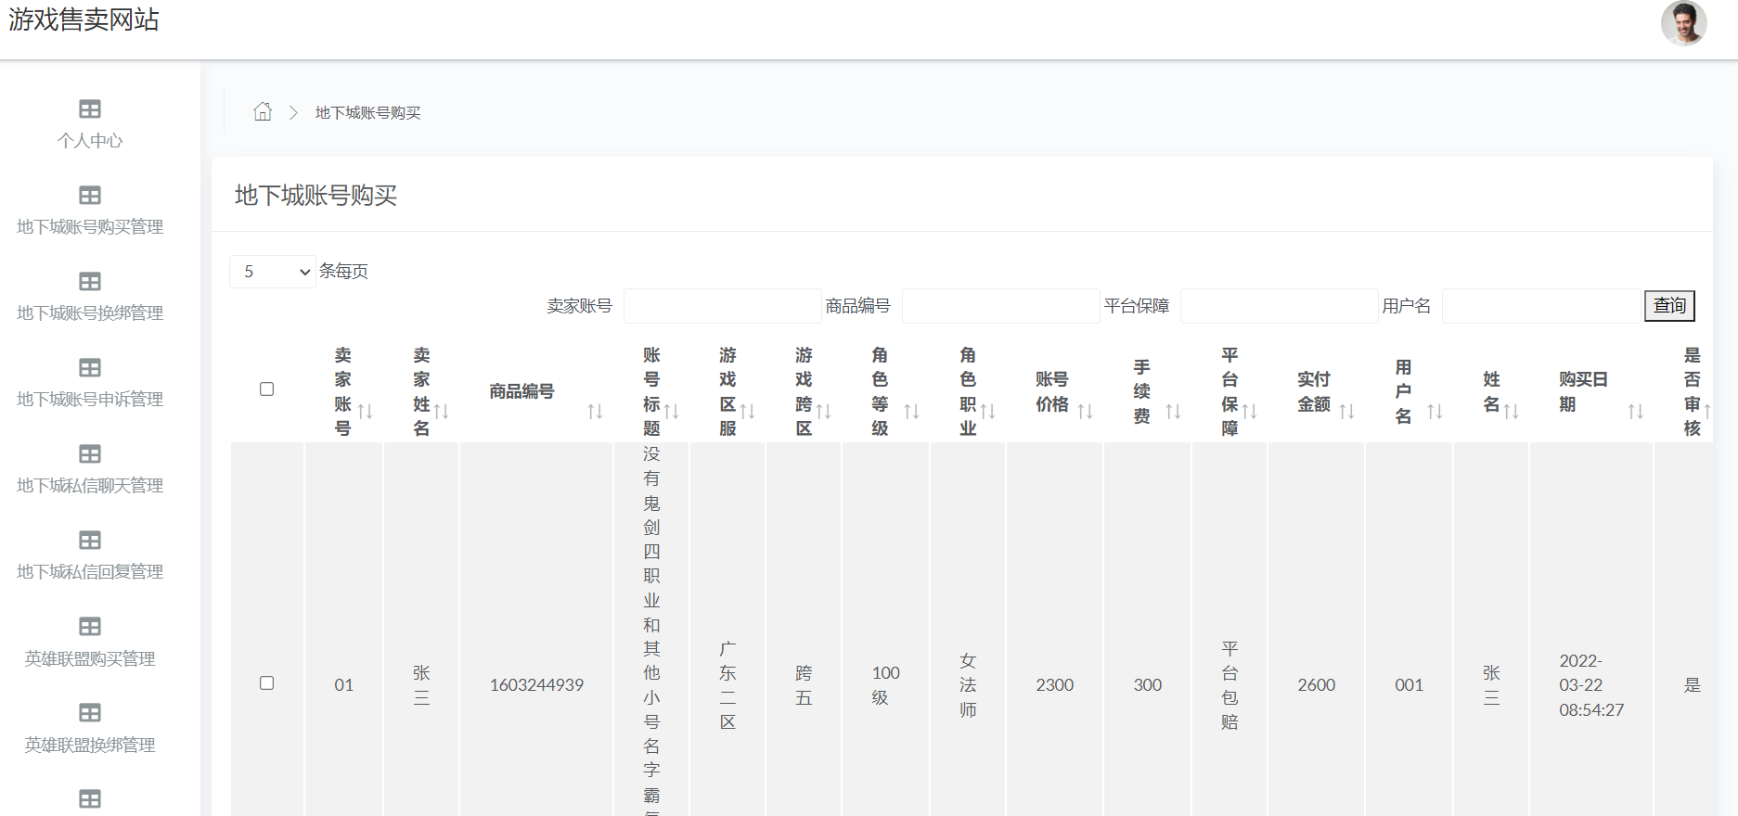
Task: Sort by 购买日期 column arrows
Action: 1636,411
